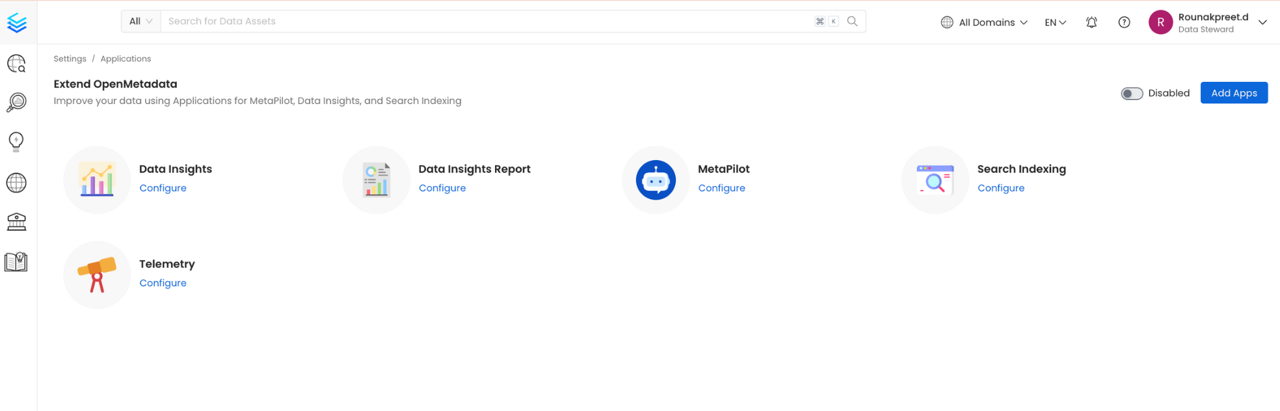Click the Search Indexing title
This screenshot has height=411, width=1280.
click(1021, 169)
